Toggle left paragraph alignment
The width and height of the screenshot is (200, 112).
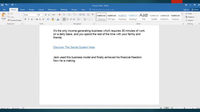(64, 19)
